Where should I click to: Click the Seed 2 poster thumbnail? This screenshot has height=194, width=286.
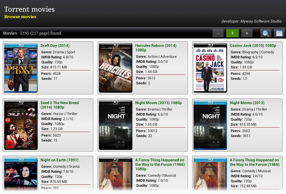(21, 125)
